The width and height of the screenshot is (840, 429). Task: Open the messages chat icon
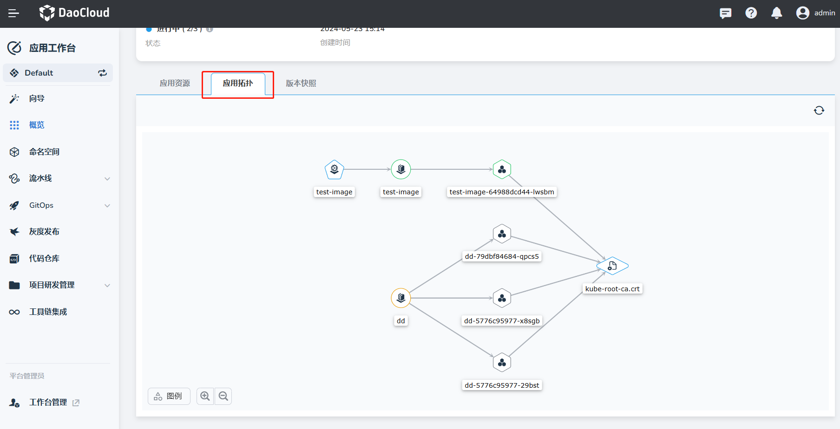[725, 13]
